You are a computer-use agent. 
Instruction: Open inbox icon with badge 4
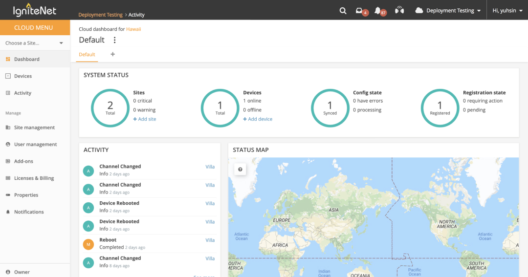coord(359,11)
